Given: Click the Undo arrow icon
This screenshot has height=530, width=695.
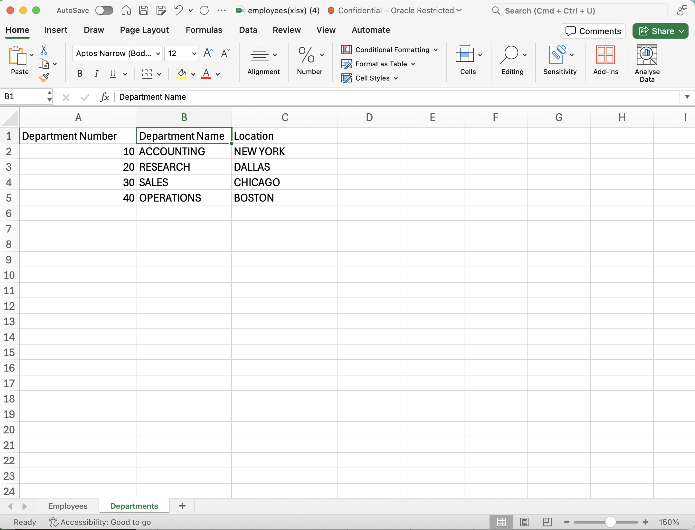Looking at the screenshot, I should click(x=178, y=11).
